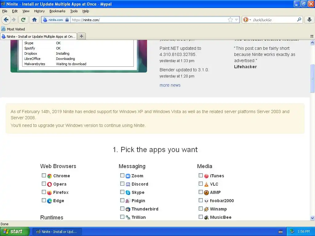Open the Edit menu

coord(15,11)
